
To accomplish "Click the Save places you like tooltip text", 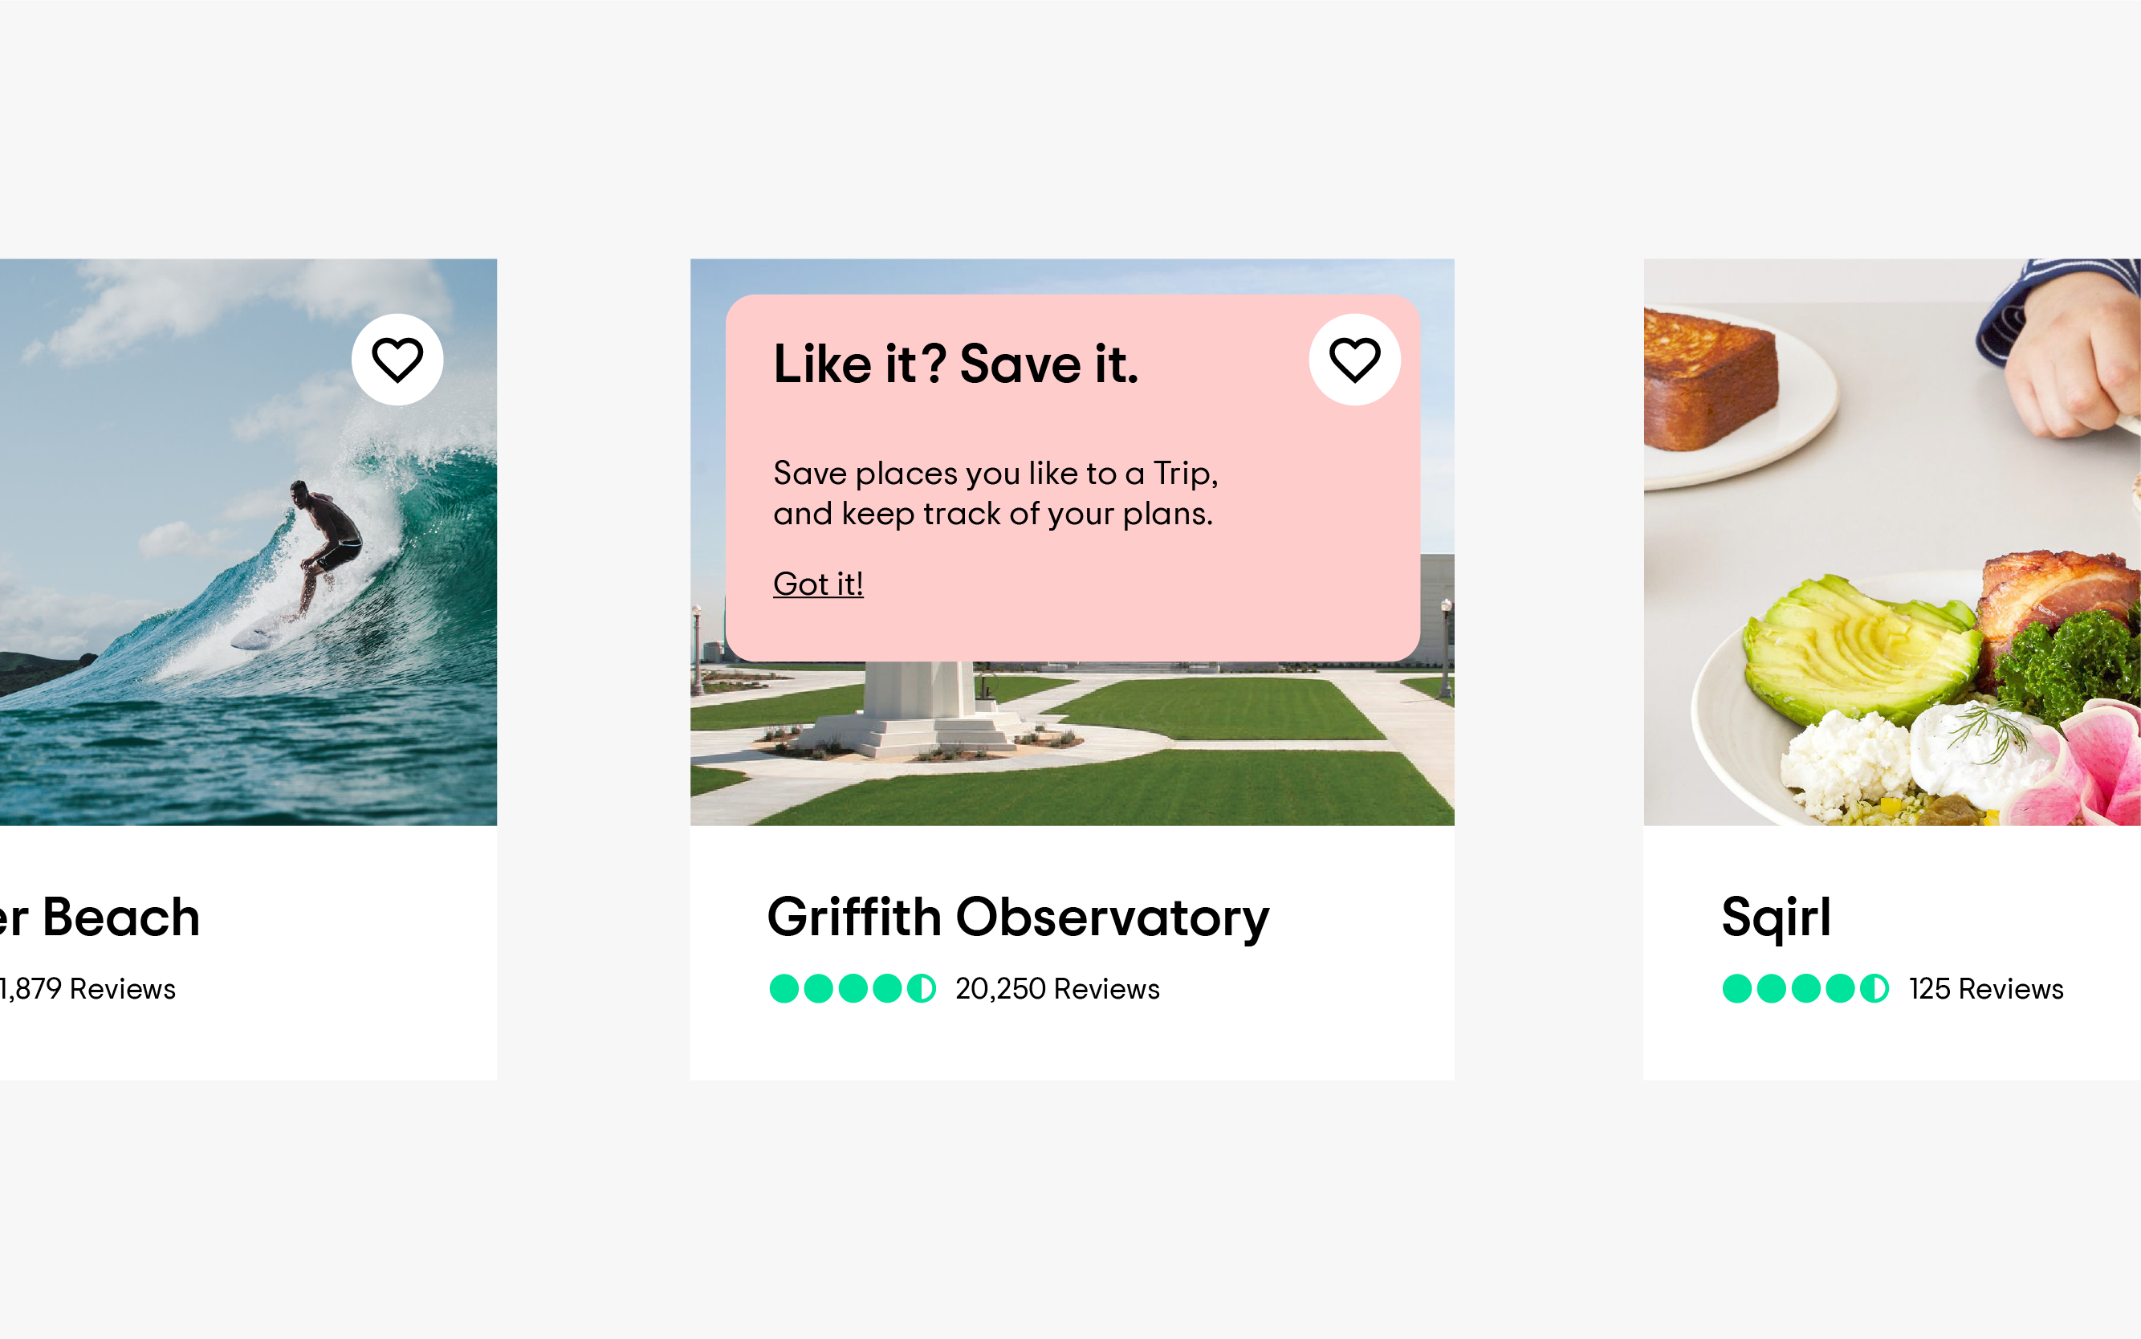I will coord(995,493).
